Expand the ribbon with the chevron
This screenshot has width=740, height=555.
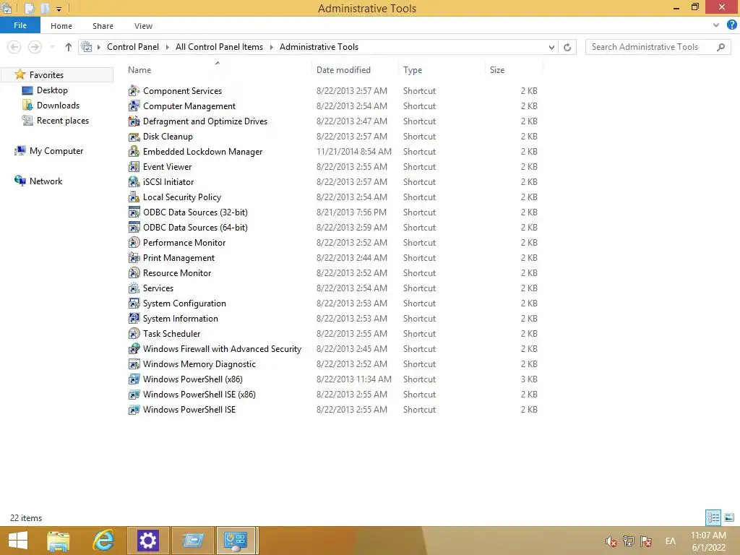click(x=716, y=25)
